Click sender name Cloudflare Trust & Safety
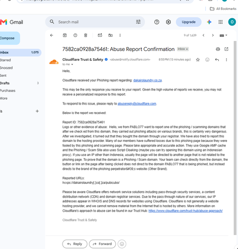The width and height of the screenshot is (238, 249). (82, 60)
